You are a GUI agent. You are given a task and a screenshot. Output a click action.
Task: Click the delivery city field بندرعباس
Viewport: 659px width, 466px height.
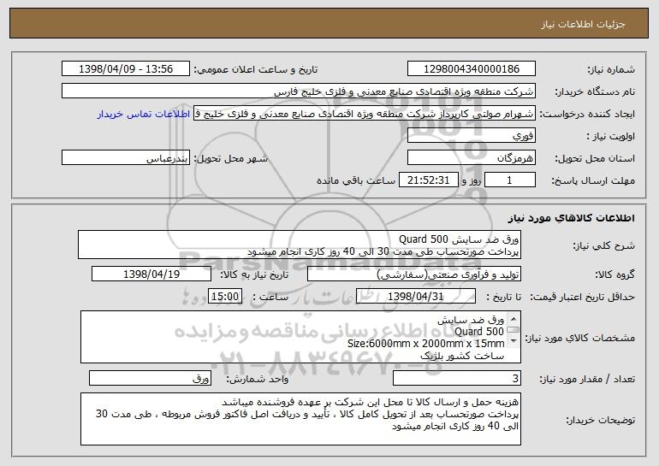pos(126,157)
